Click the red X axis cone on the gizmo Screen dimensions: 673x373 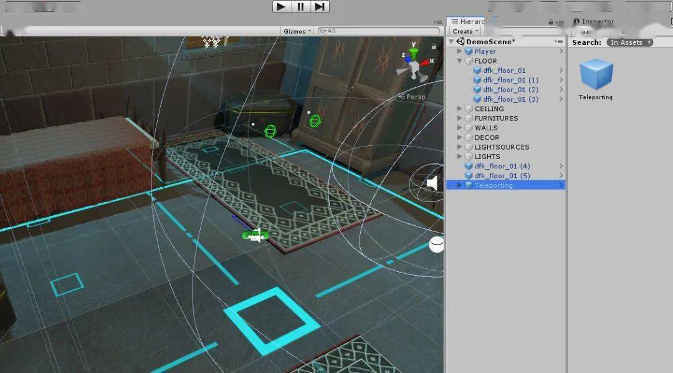[424, 63]
